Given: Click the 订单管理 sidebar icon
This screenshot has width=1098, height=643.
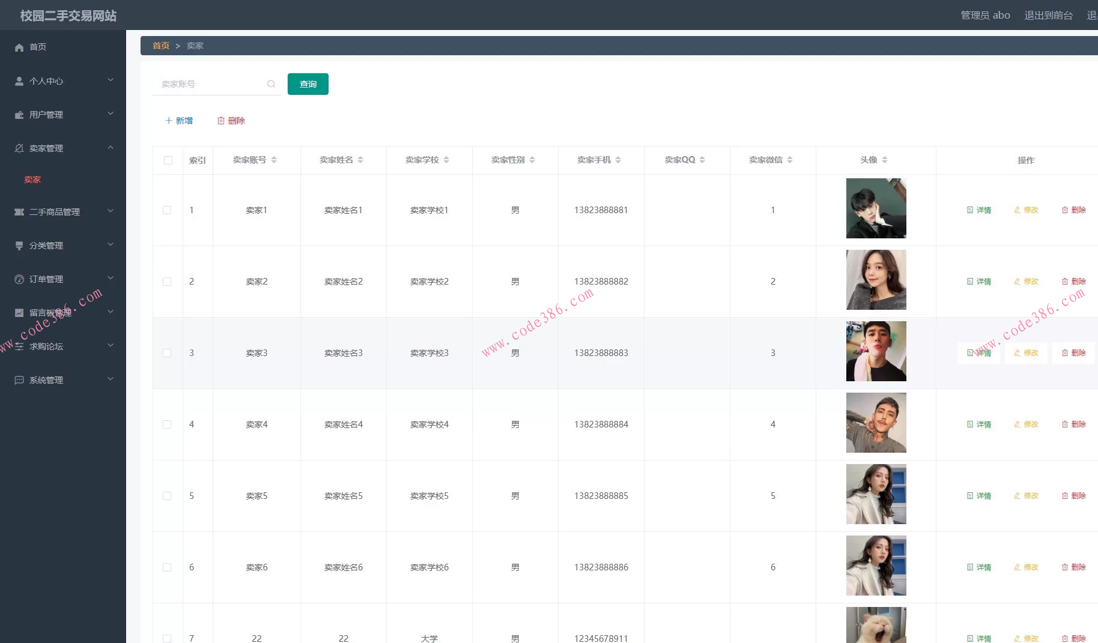Looking at the screenshot, I should (x=19, y=279).
